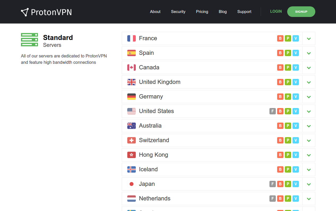Click the ProtonVPN logo
This screenshot has width=336, height=211.
coord(46,12)
